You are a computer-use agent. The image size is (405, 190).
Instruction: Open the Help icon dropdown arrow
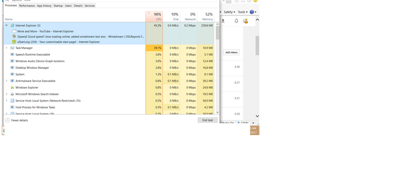255,12
